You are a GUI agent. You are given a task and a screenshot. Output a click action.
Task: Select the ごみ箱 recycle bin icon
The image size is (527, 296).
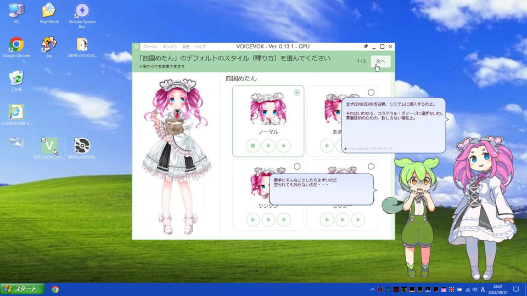pyautogui.click(x=16, y=81)
